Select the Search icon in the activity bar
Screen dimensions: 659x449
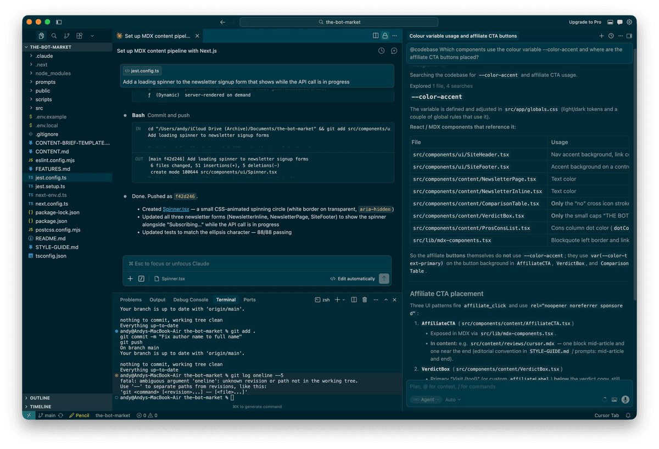[x=54, y=35]
